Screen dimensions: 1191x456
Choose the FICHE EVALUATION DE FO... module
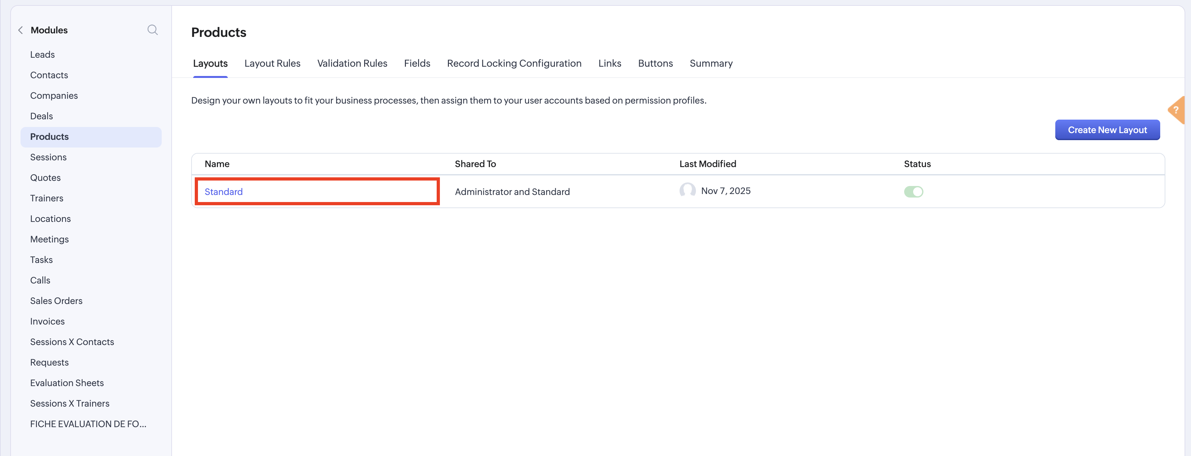click(88, 424)
